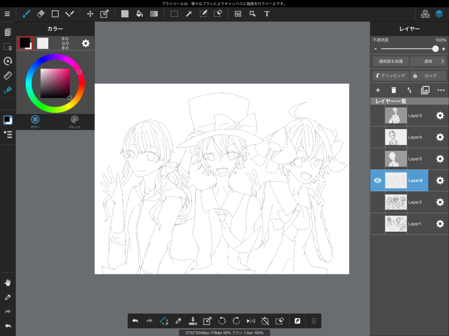
Task: Toggle the color panel sidebar icon
Action: tap(8, 120)
